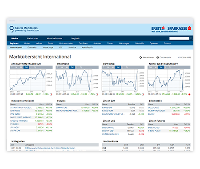Open the Nachrichten main menu
200x169 pixels.
coord(32,38)
